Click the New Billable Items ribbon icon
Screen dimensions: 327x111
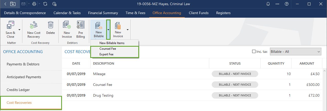(98, 26)
